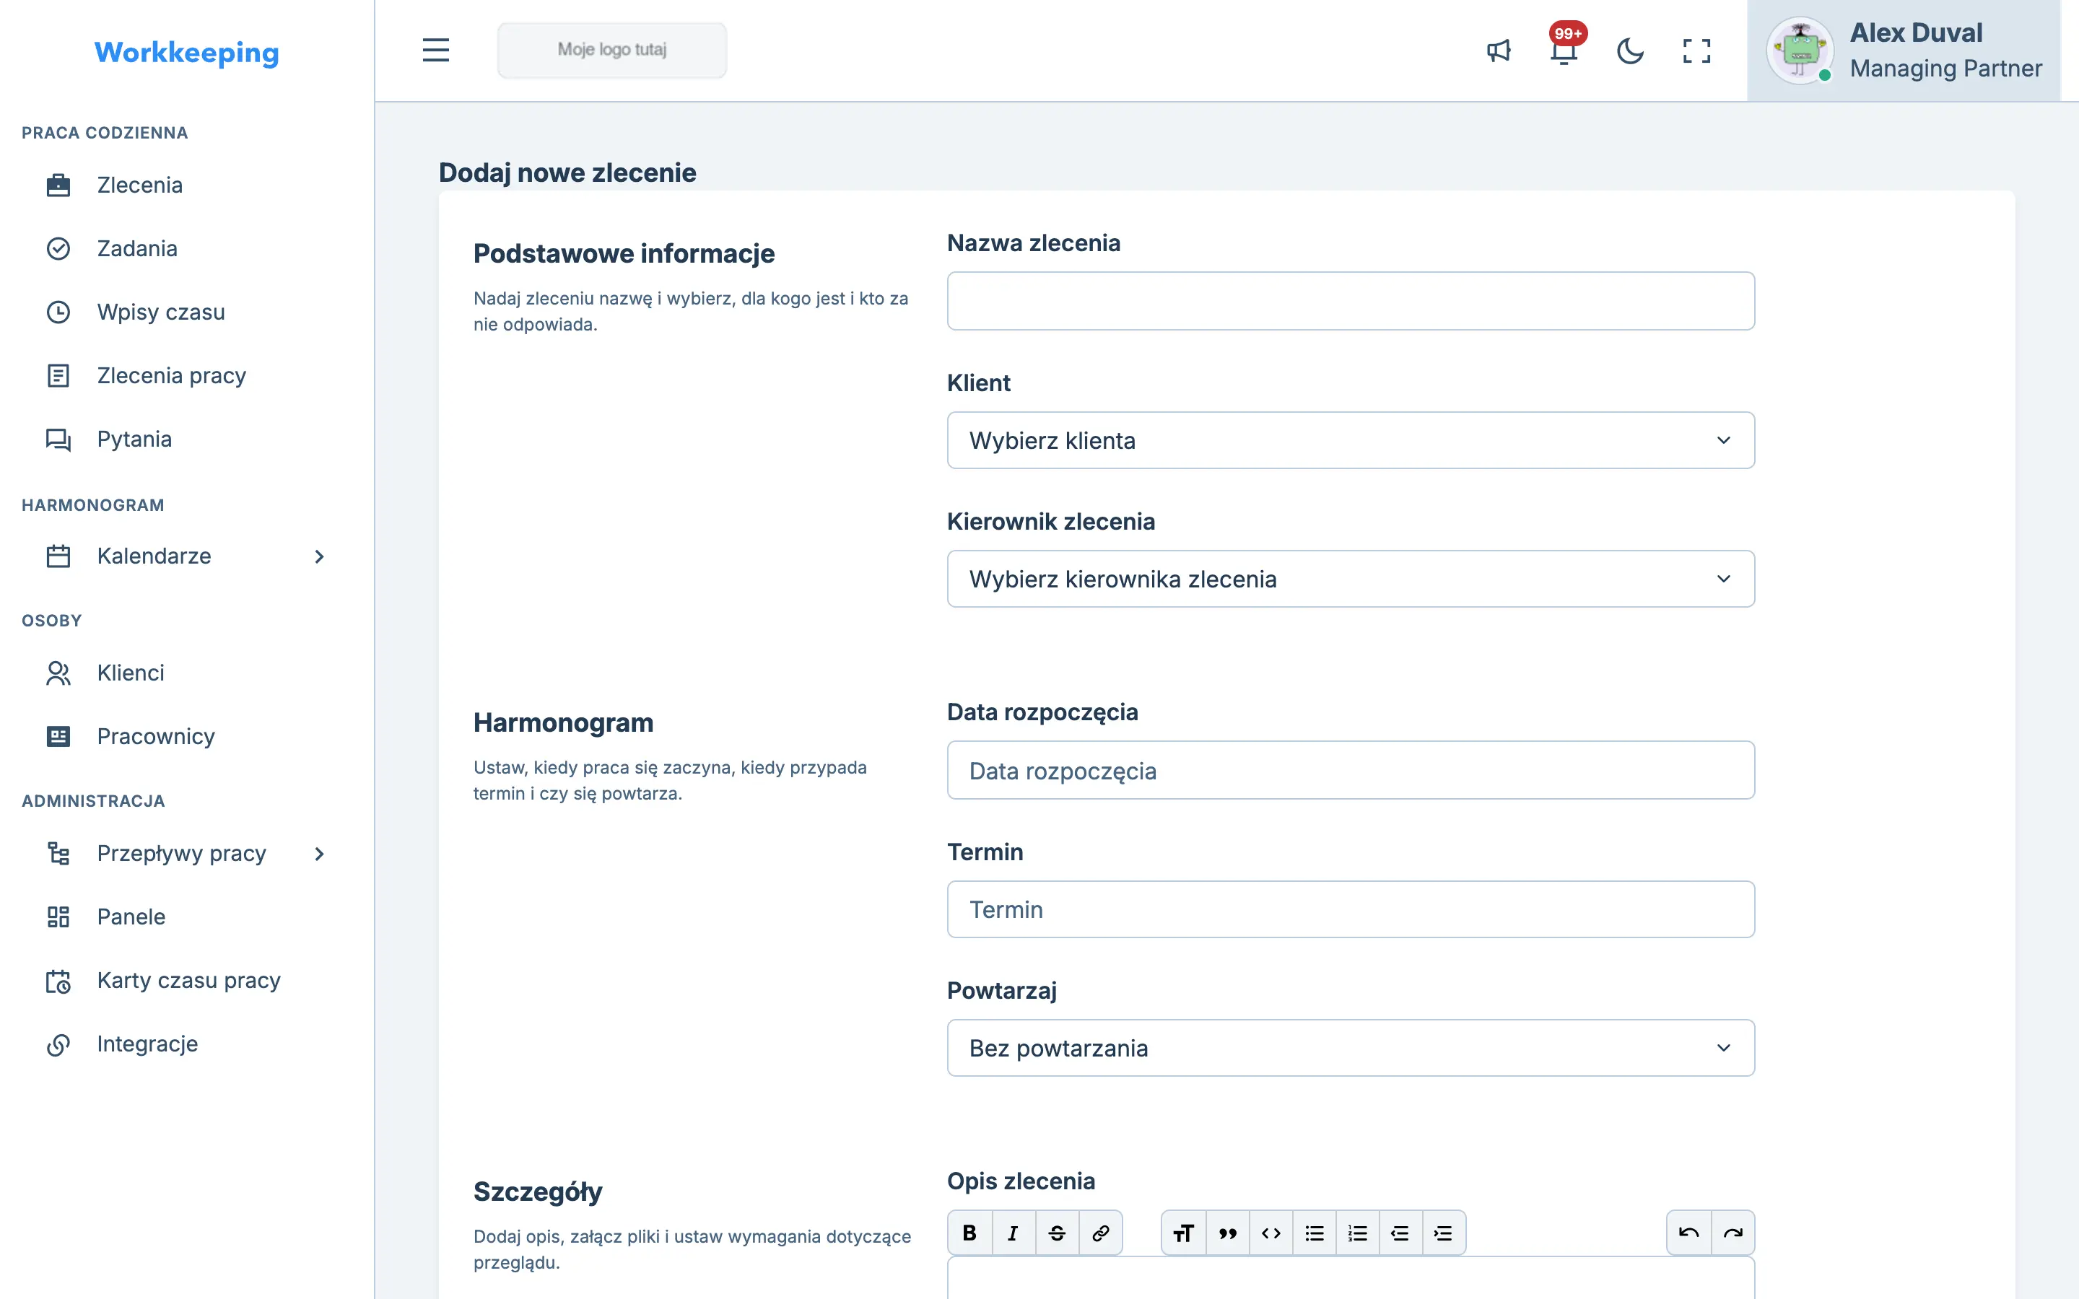The image size is (2079, 1299).
Task: Toggle bold formatting in editor
Action: [x=970, y=1233]
